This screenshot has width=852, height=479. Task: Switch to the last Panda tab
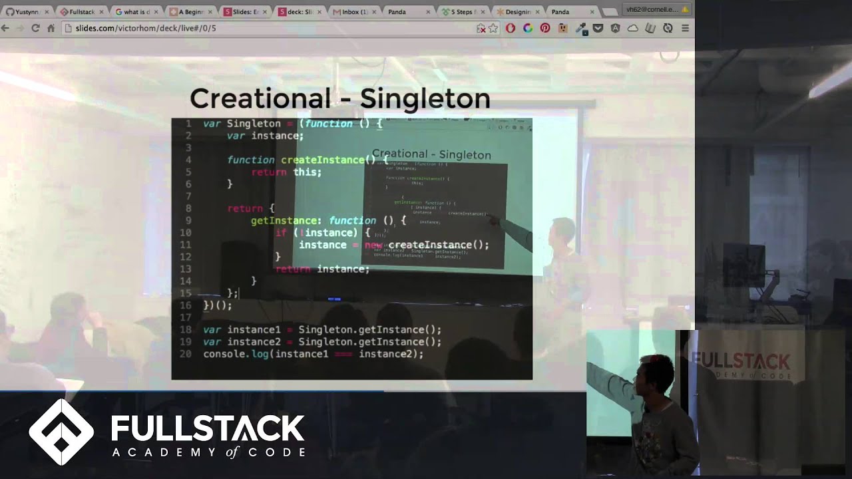pyautogui.click(x=572, y=11)
